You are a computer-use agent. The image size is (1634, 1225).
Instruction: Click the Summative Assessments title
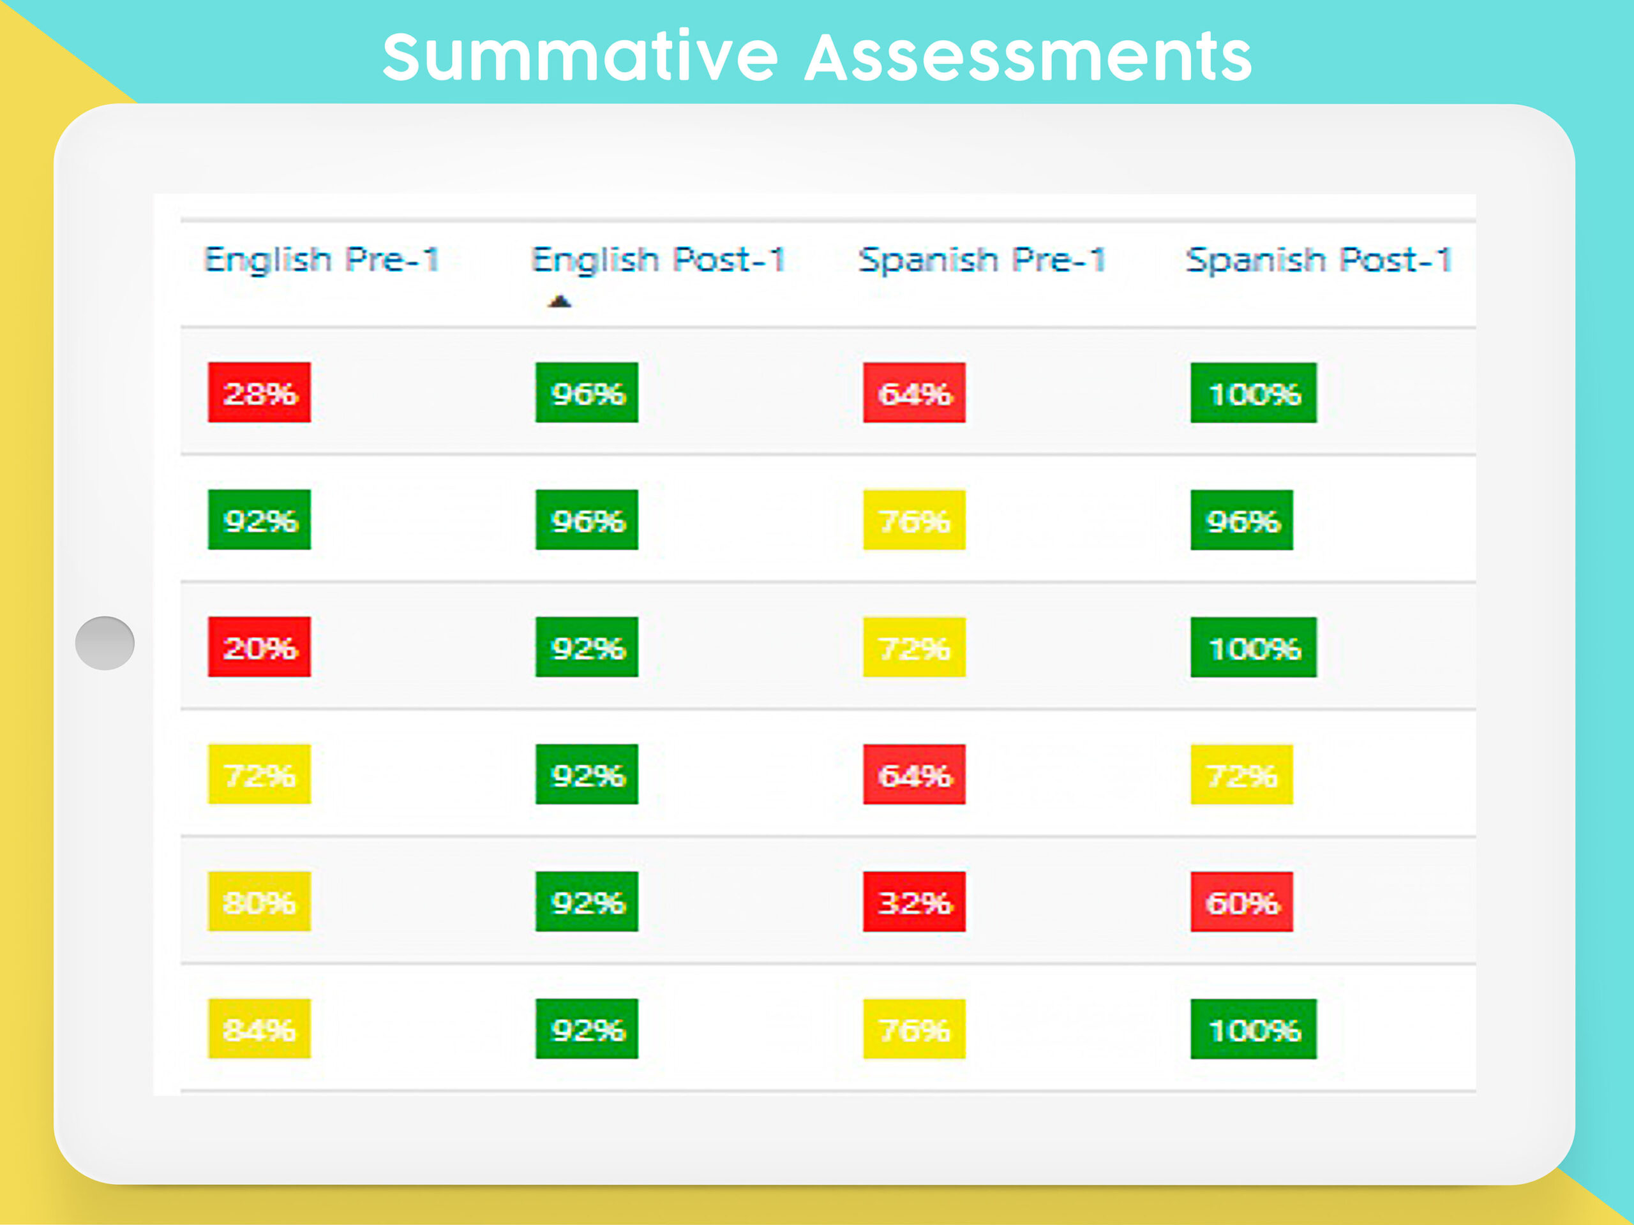817,56
